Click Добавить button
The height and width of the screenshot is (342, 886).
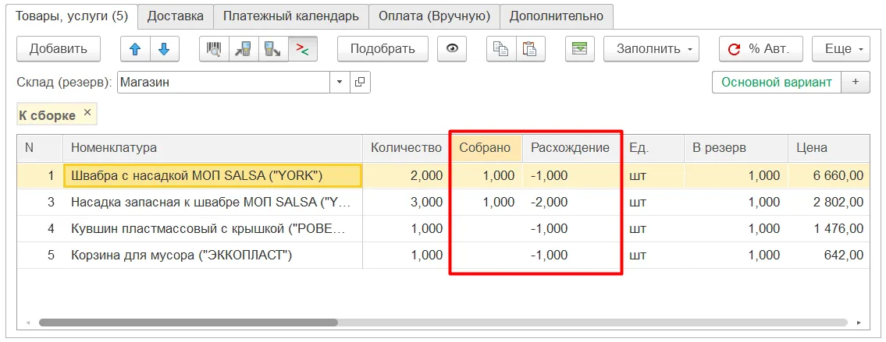click(x=59, y=49)
